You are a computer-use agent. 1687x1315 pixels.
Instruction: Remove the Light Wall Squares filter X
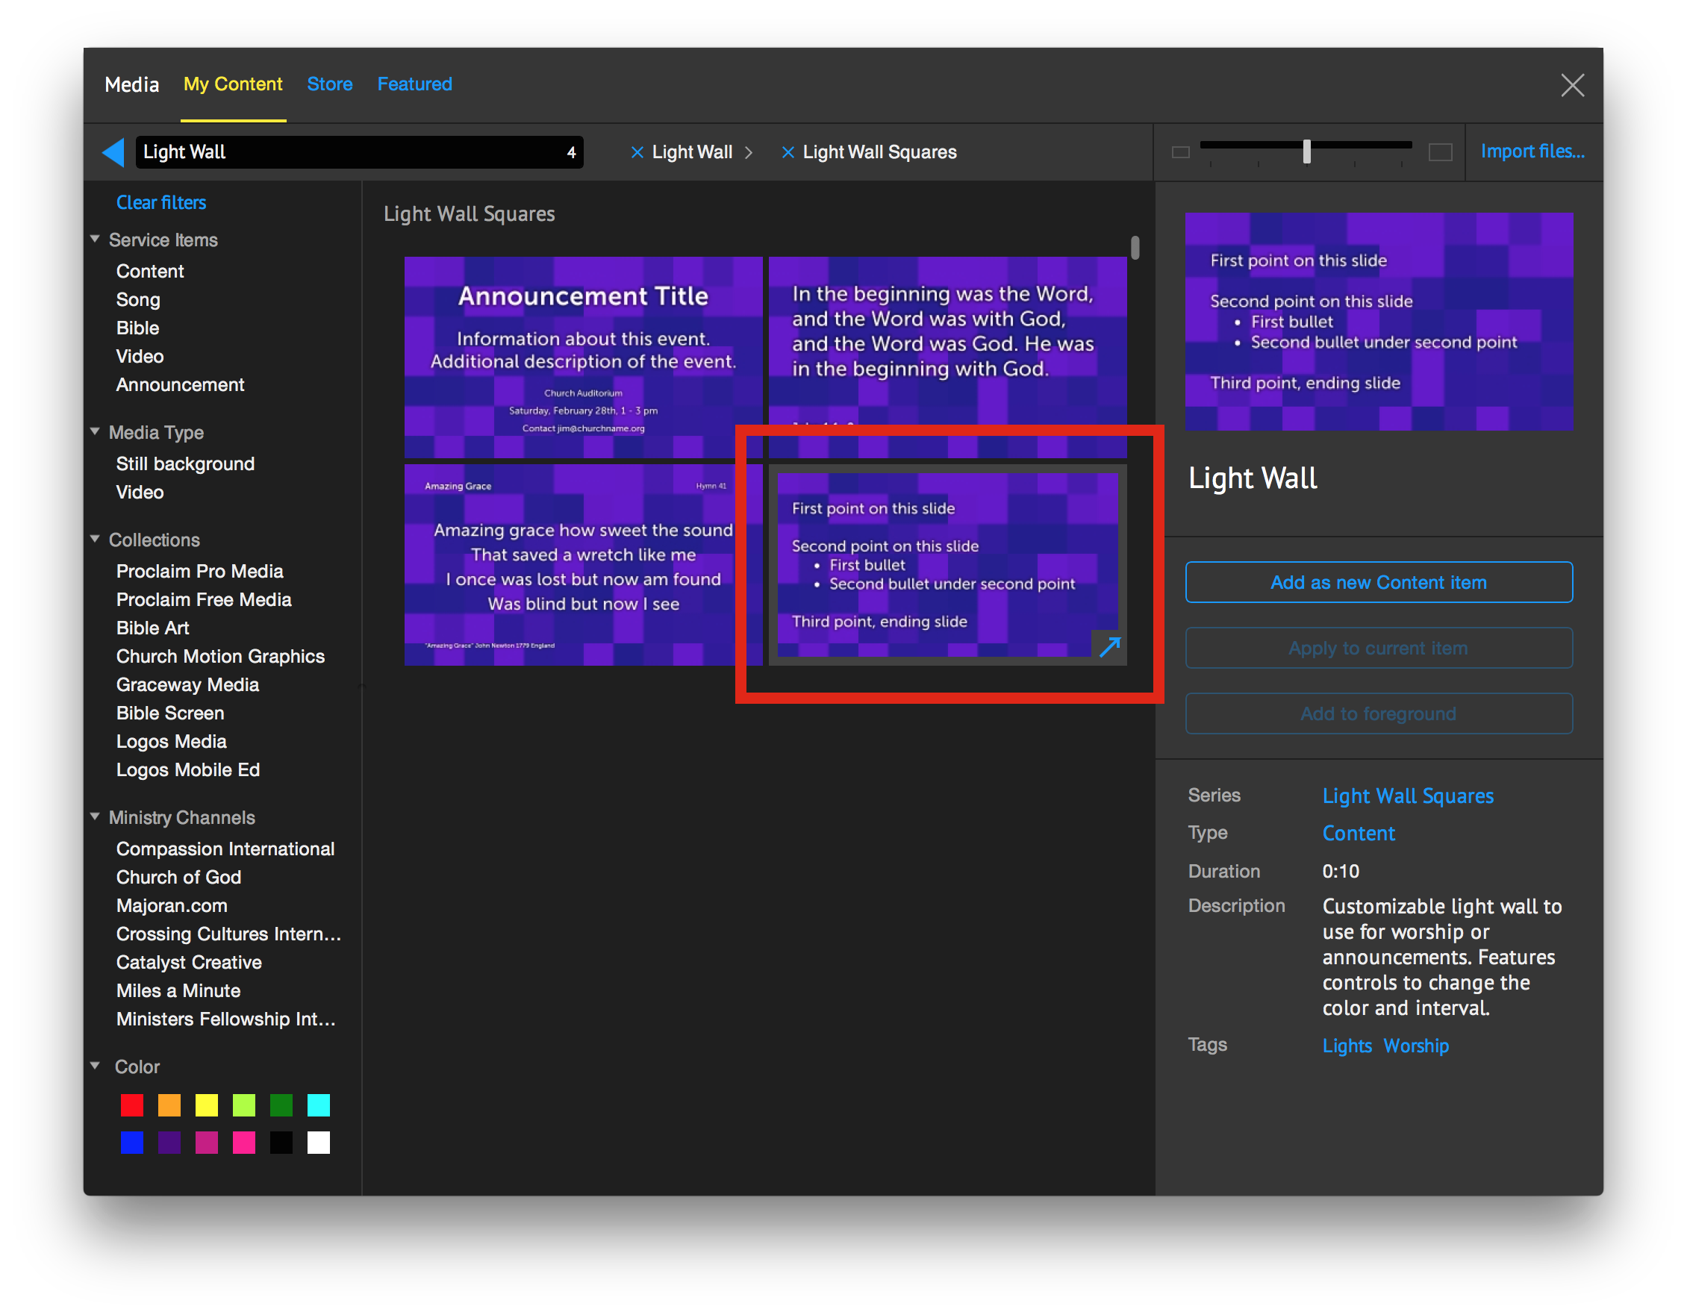point(788,152)
